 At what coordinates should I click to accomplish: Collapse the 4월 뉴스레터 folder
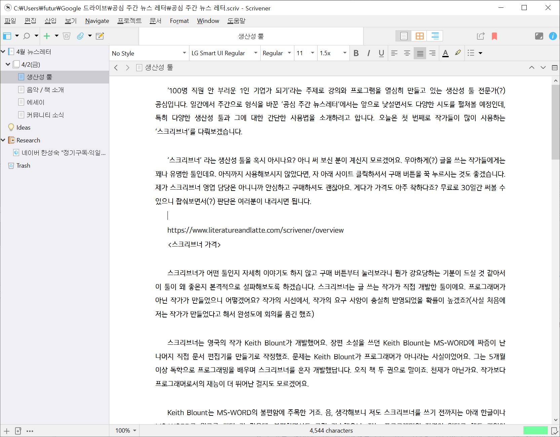3,52
